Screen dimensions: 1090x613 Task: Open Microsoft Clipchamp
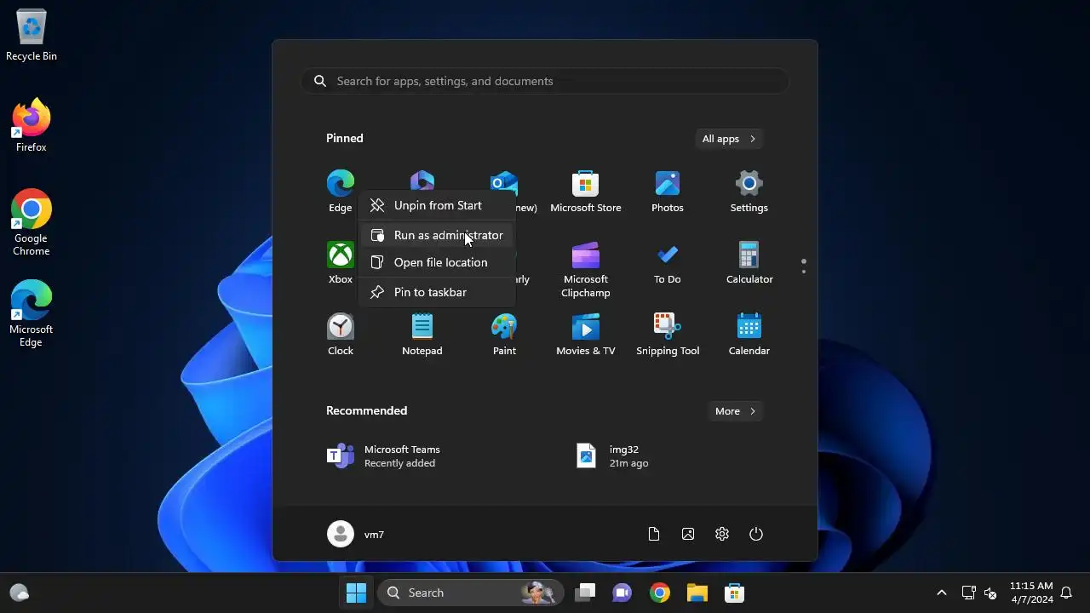[x=586, y=269]
